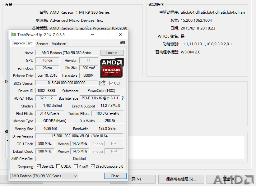Click the Release Date field Jun 18, 2015
Screen dimensions: 256x186
click(48, 75)
